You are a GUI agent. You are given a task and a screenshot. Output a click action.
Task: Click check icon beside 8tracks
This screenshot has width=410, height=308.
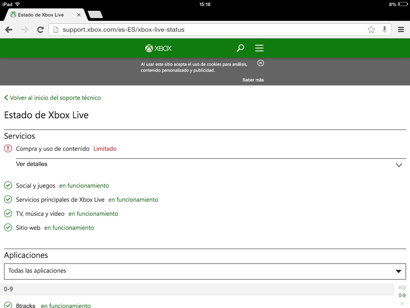tap(8, 305)
